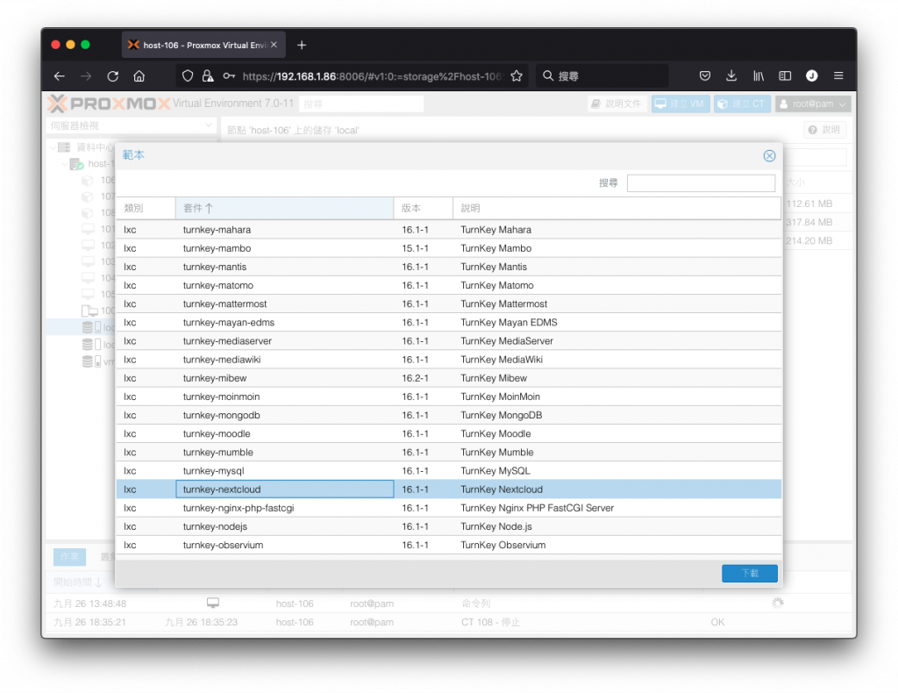The height and width of the screenshot is (693, 898).
Task: Open the root@pam user menu
Action: click(x=813, y=104)
